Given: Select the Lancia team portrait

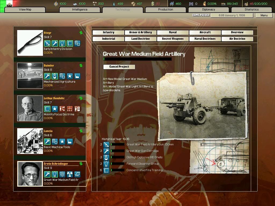Looking at the screenshot, I should point(30,141).
